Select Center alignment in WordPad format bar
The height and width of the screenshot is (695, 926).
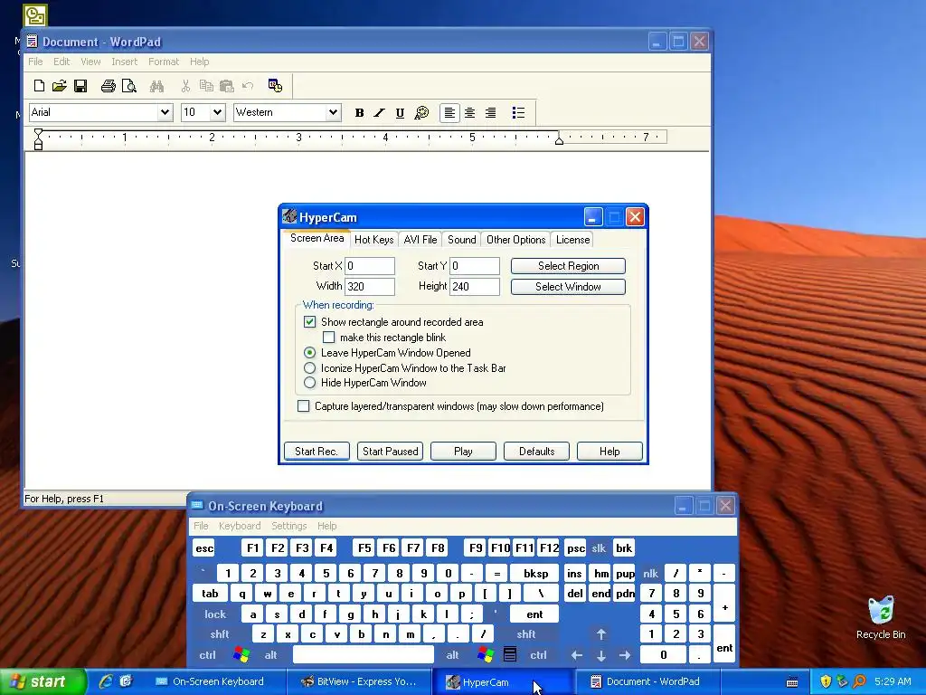[x=470, y=113]
